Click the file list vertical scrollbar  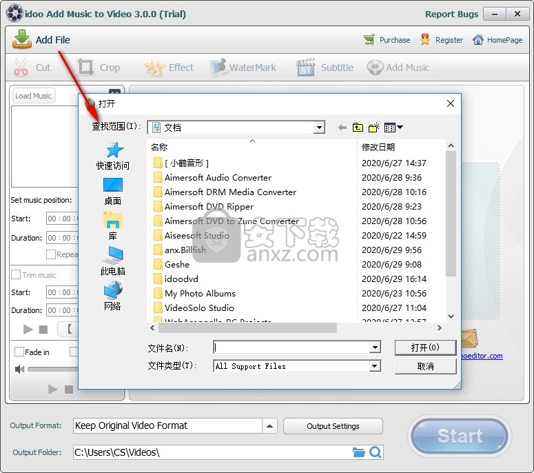click(451, 214)
